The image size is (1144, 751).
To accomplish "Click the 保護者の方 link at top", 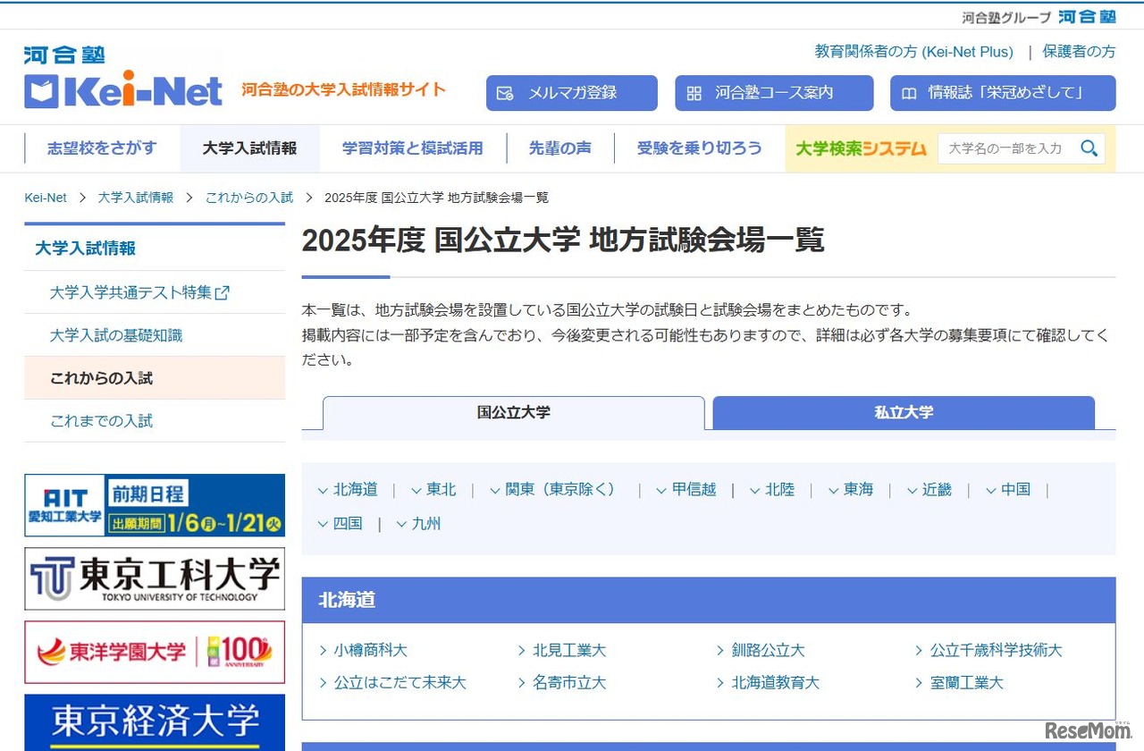I will (x=1079, y=51).
